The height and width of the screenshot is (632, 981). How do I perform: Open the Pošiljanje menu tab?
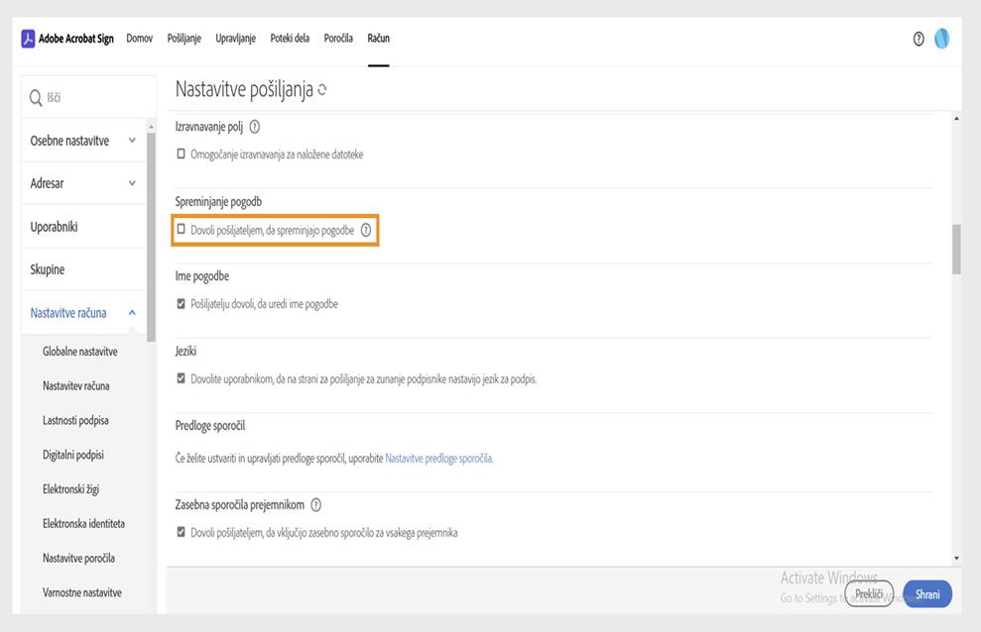click(184, 39)
